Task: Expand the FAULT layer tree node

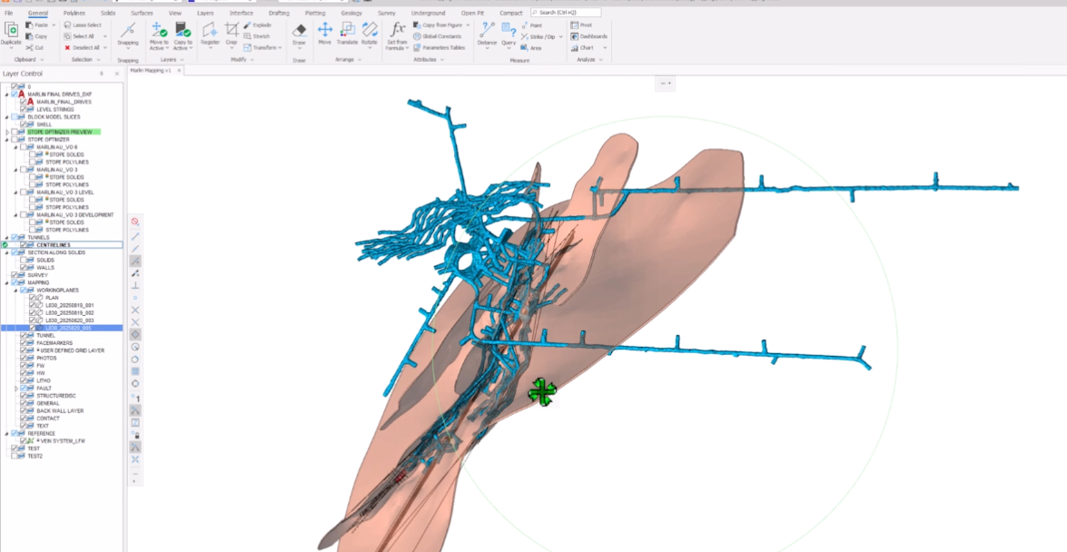Action: tap(16, 388)
